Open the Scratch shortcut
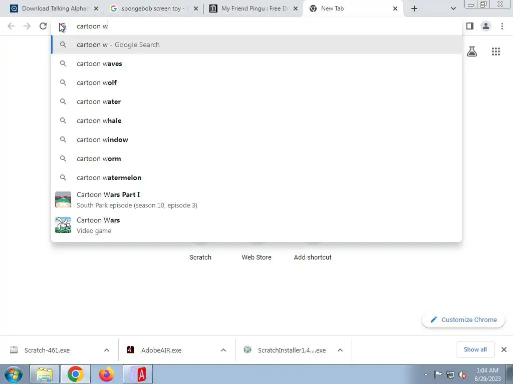 [200, 257]
